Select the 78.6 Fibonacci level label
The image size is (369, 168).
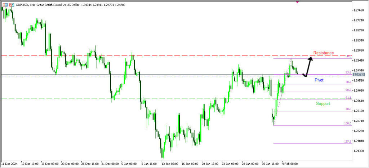[348, 109]
